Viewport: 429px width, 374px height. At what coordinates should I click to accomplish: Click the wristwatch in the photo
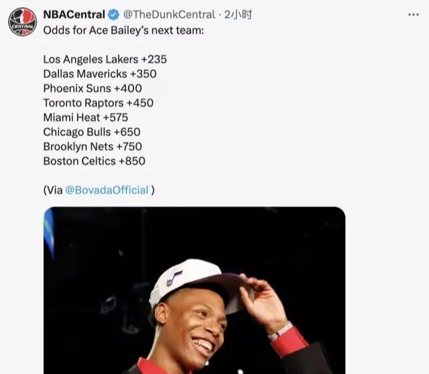pyautogui.click(x=280, y=331)
